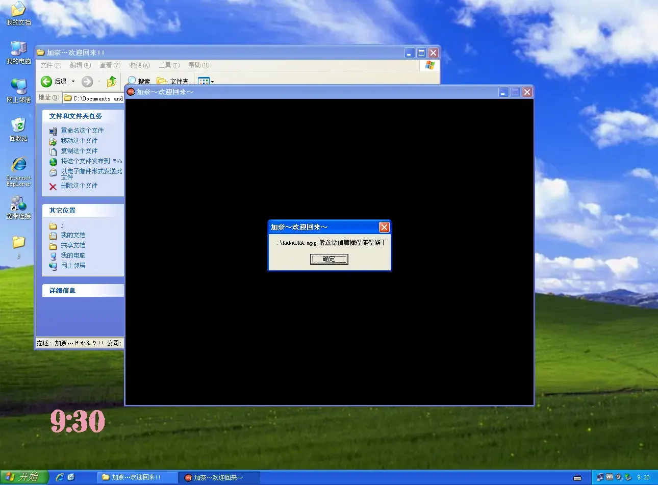Click the Up folder icon in the toolbar
The image size is (658, 485).
pos(112,82)
